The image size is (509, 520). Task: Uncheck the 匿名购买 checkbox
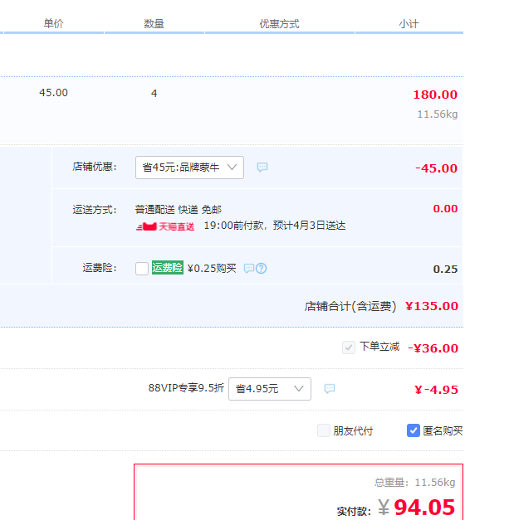[414, 430]
